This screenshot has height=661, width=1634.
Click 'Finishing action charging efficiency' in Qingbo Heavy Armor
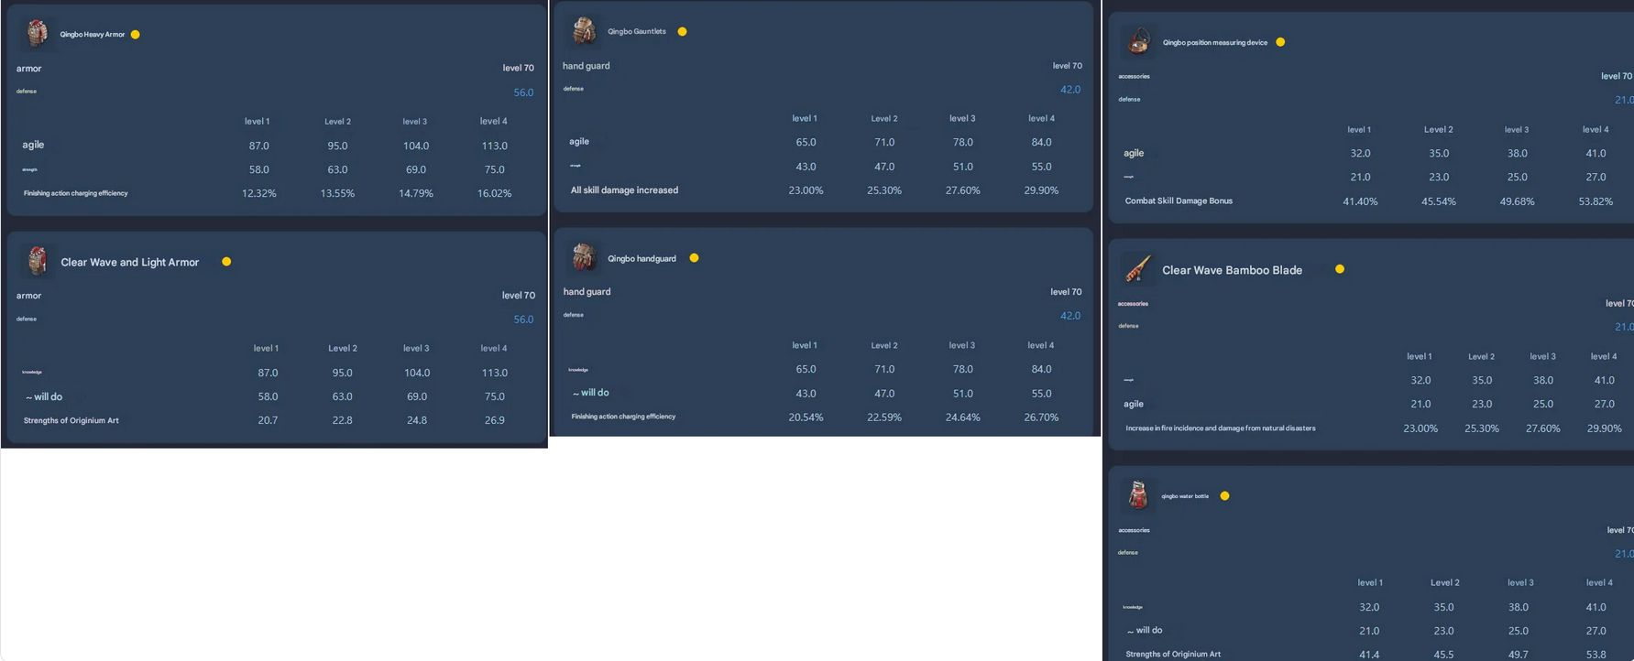[76, 193]
